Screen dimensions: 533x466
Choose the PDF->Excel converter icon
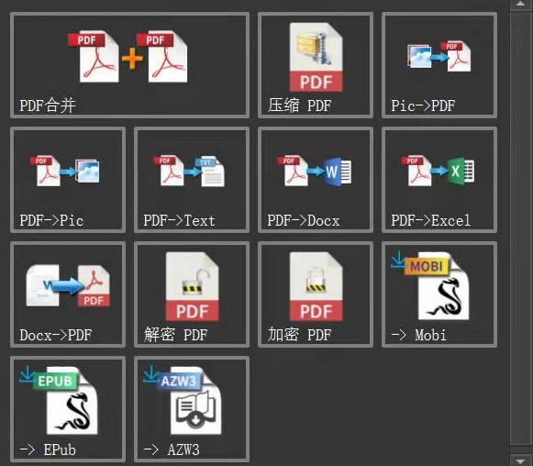pos(439,180)
